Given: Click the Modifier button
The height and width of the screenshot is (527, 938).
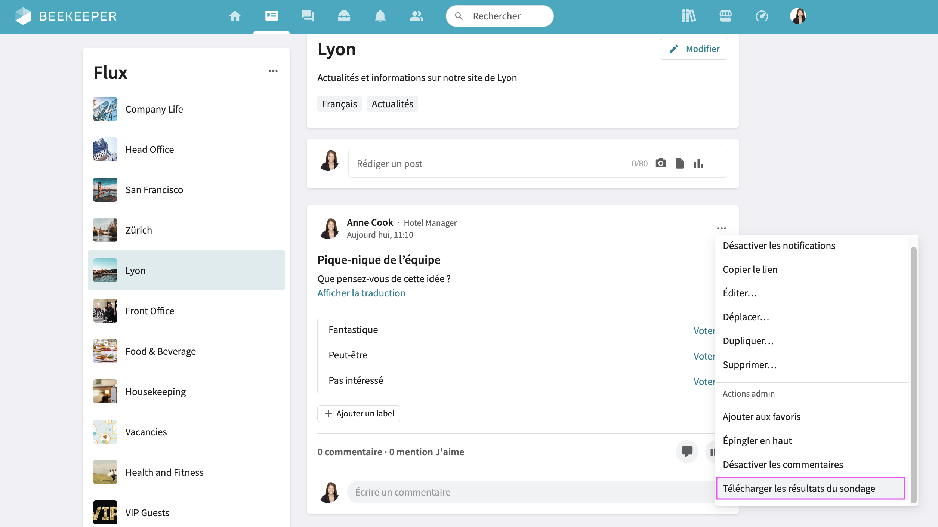Looking at the screenshot, I should point(694,49).
